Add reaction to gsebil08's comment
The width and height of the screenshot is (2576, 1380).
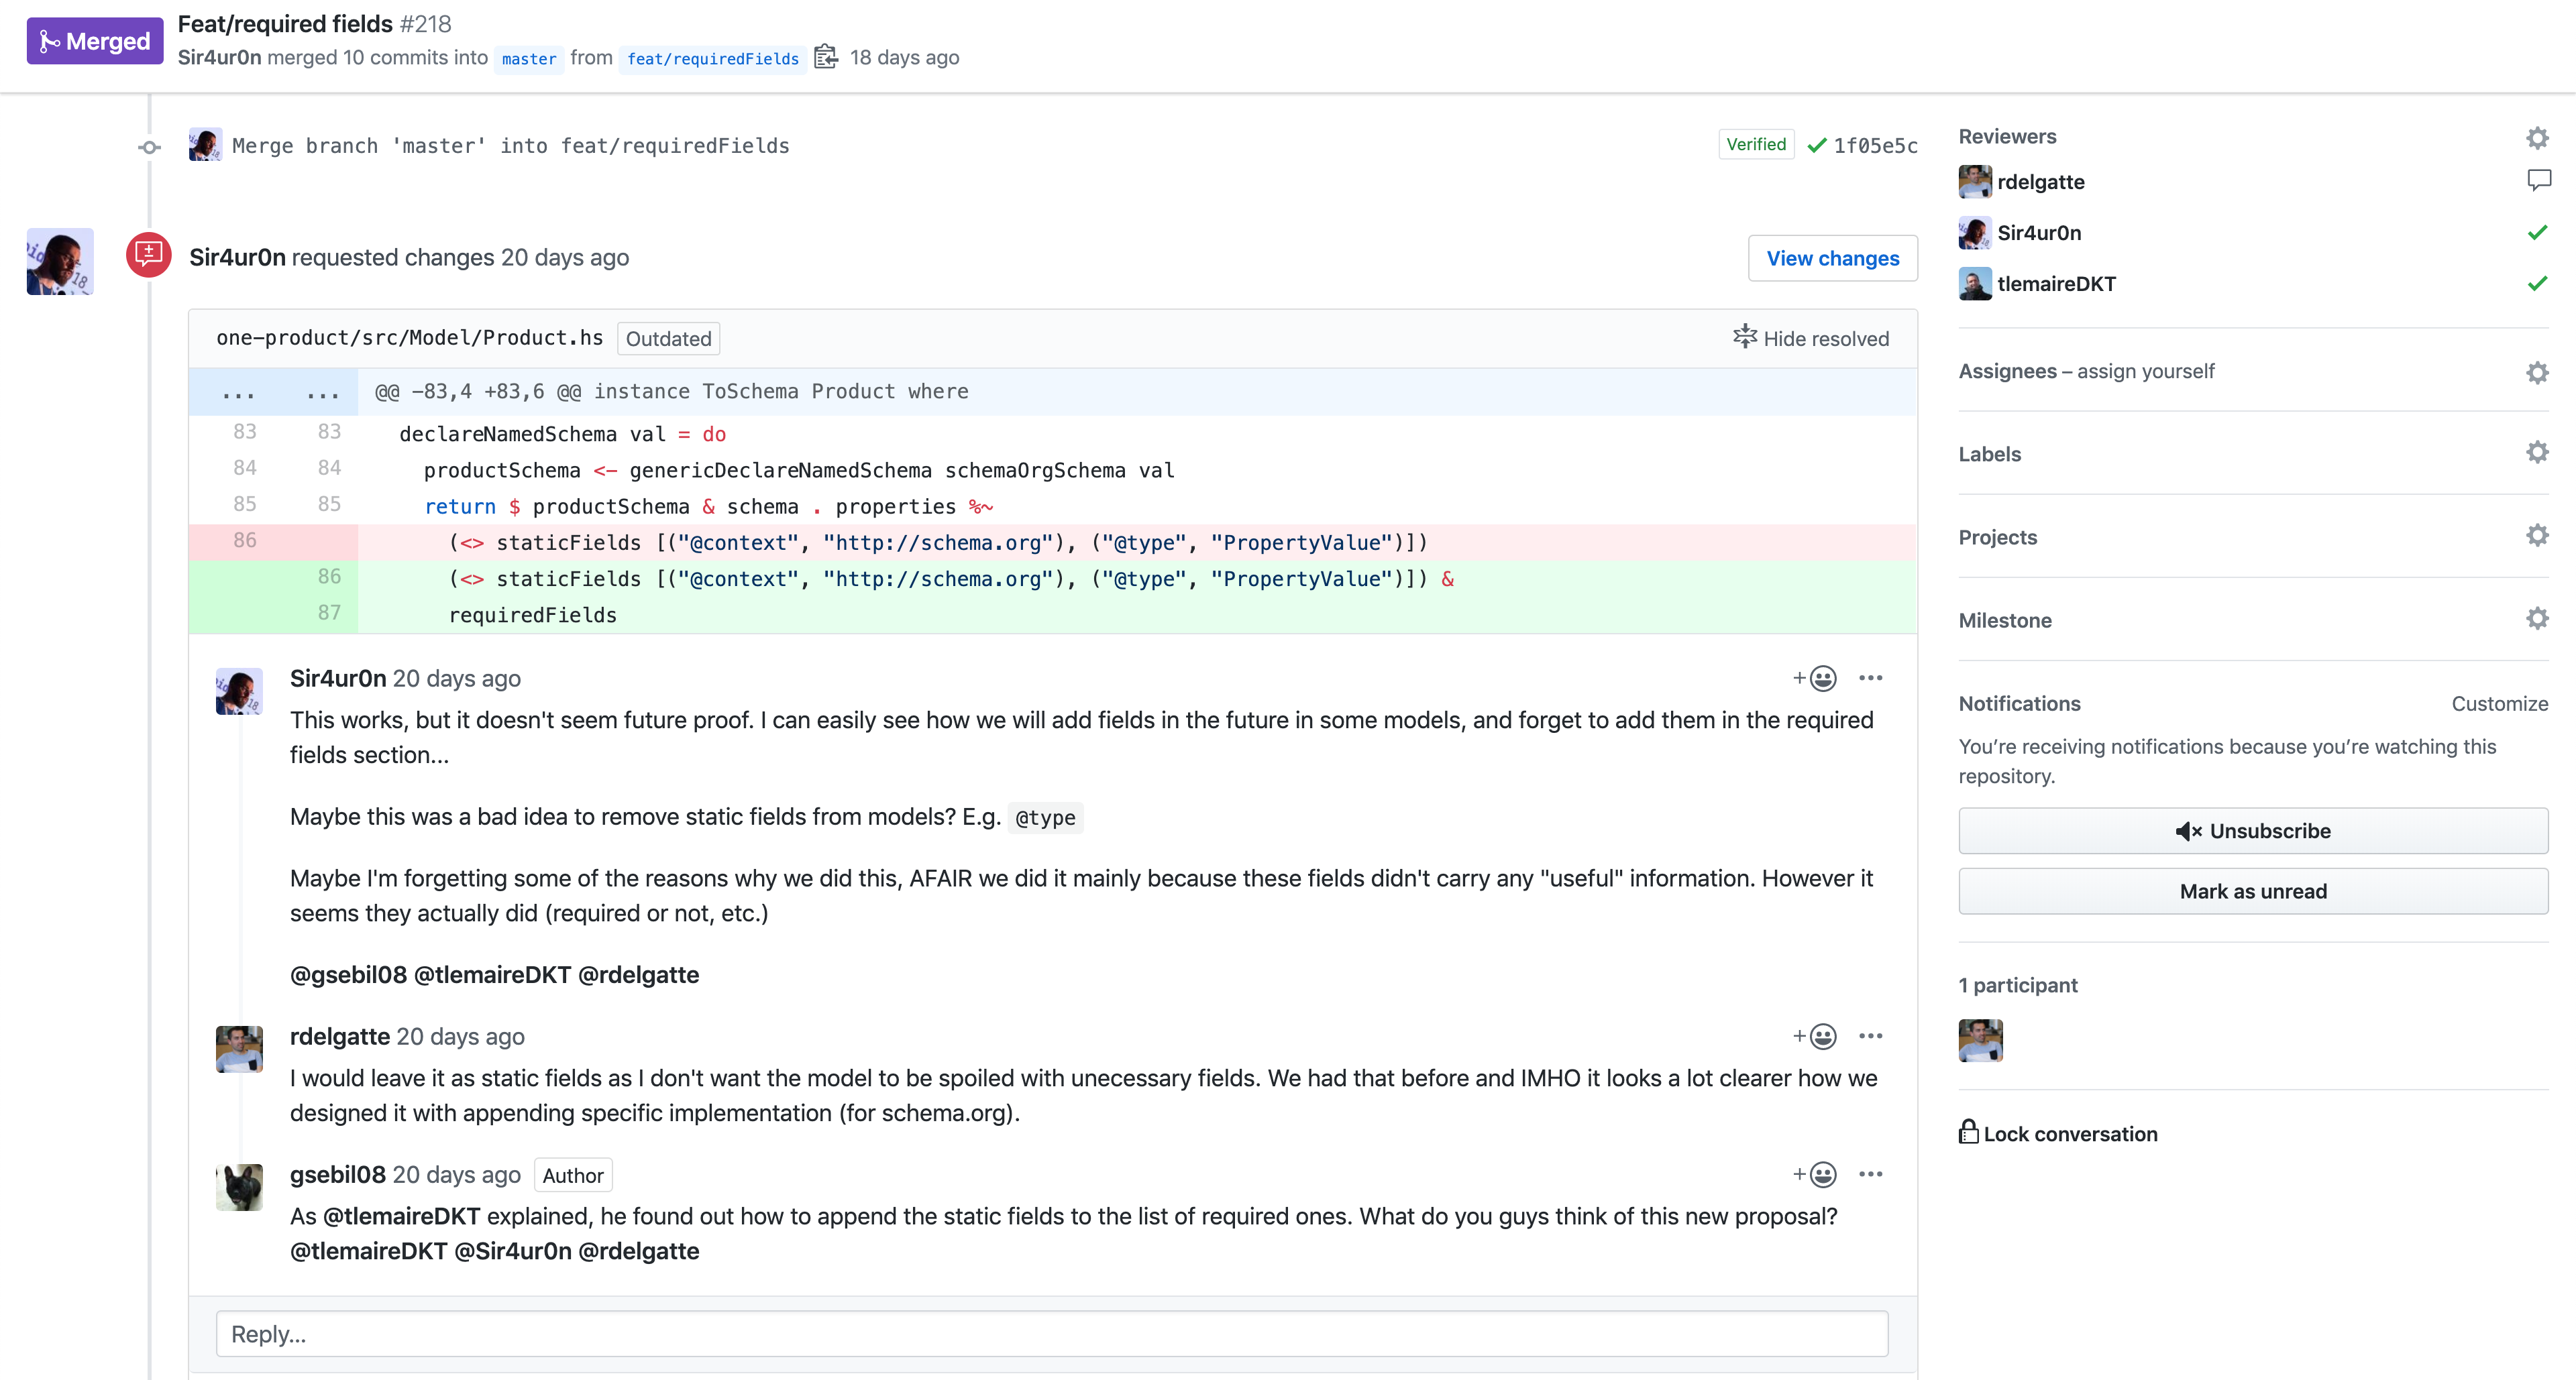click(x=1814, y=1174)
